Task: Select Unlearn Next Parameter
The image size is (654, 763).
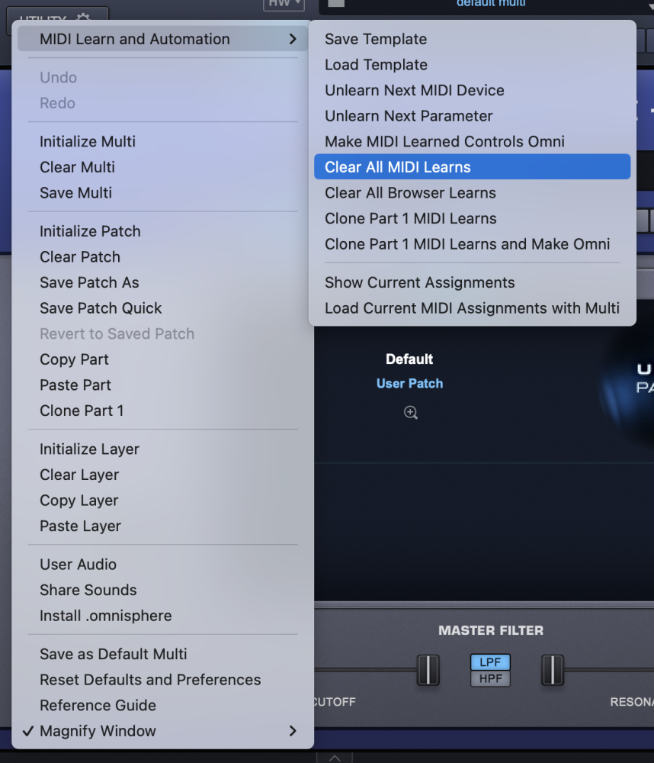Action: coord(472,116)
